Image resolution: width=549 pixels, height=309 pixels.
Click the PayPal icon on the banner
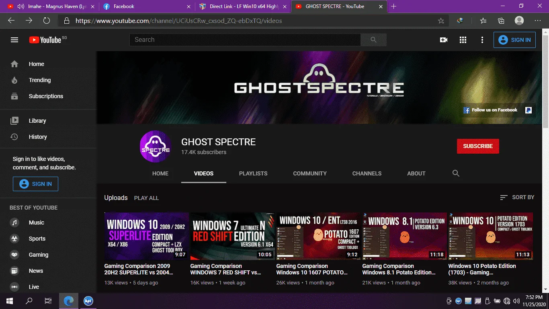point(529,110)
